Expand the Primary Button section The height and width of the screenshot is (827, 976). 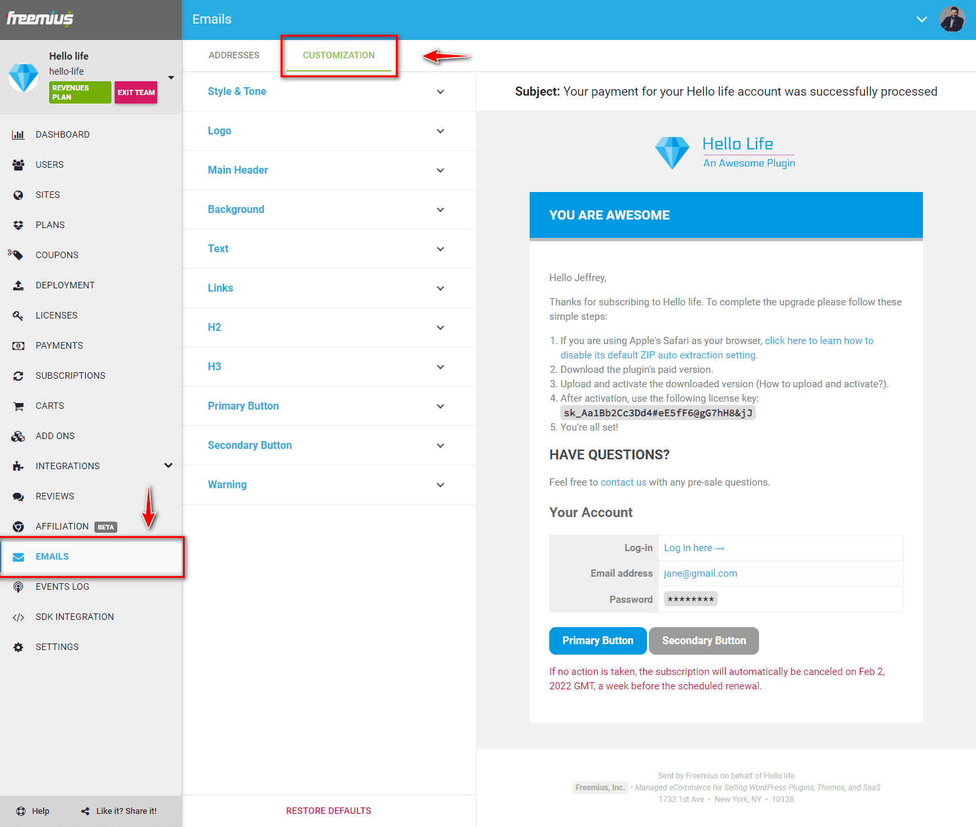click(329, 406)
